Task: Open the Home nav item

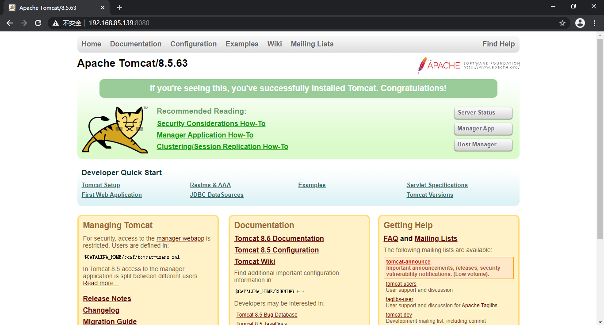Action: click(91, 44)
